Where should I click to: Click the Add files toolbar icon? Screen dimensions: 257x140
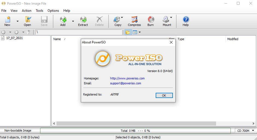pyautogui.click(x=63, y=19)
